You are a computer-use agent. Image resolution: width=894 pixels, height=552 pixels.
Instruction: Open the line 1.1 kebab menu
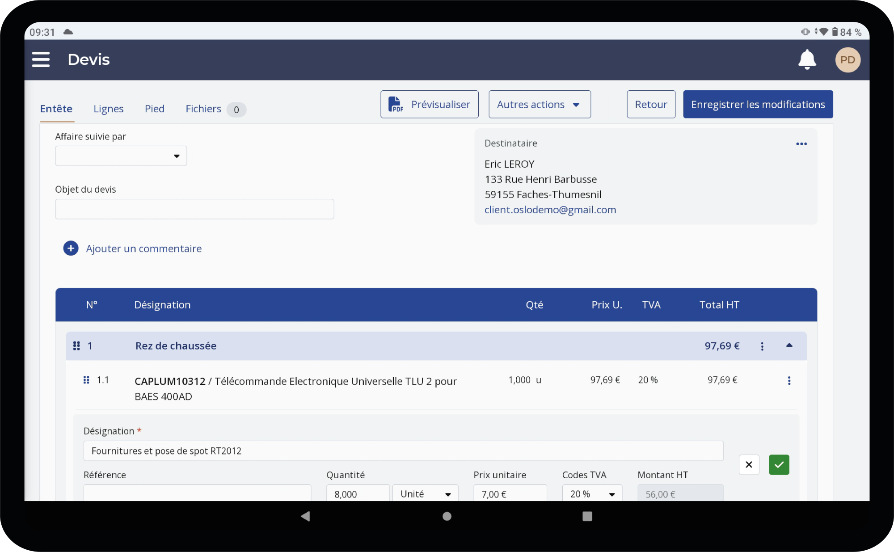[789, 380]
